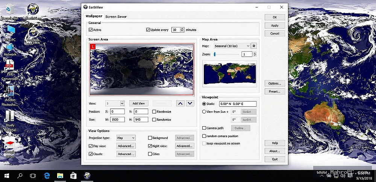
Task: Select the Study Material desktop icon
Action: pos(10,121)
